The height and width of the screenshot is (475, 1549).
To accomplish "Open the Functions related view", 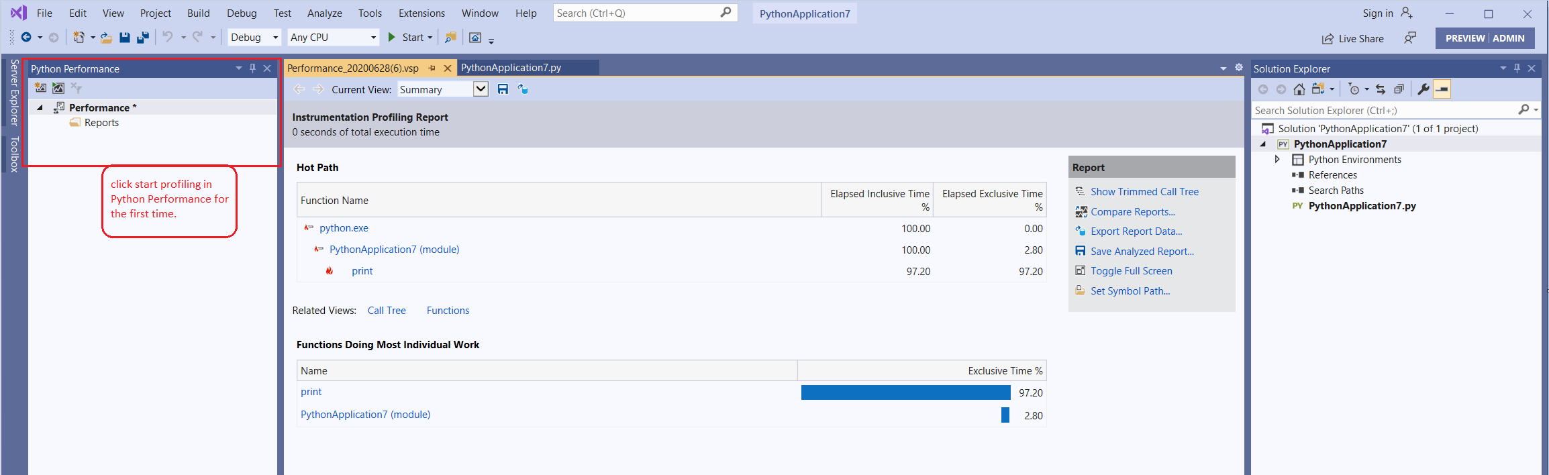I will [x=448, y=311].
